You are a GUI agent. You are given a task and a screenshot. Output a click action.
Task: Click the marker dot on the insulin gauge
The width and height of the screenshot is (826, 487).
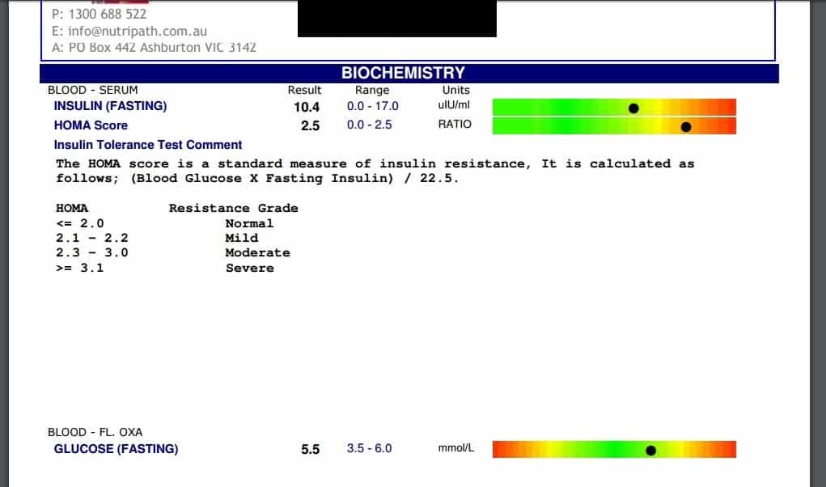click(633, 108)
